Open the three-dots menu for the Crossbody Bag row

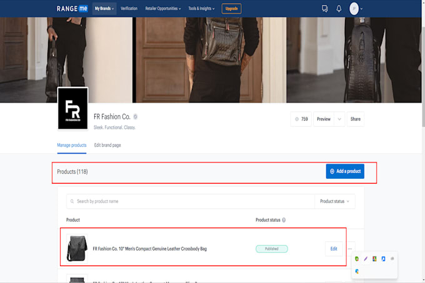click(350, 249)
